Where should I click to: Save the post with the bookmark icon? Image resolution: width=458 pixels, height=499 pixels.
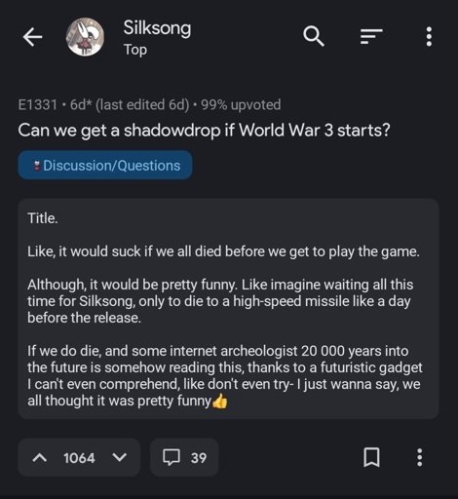click(x=371, y=457)
